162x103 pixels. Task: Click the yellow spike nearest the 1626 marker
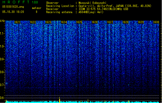point(88,101)
